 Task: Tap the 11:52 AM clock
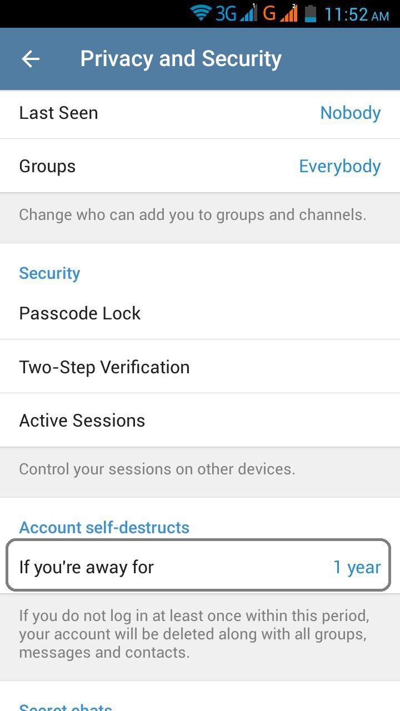click(357, 14)
